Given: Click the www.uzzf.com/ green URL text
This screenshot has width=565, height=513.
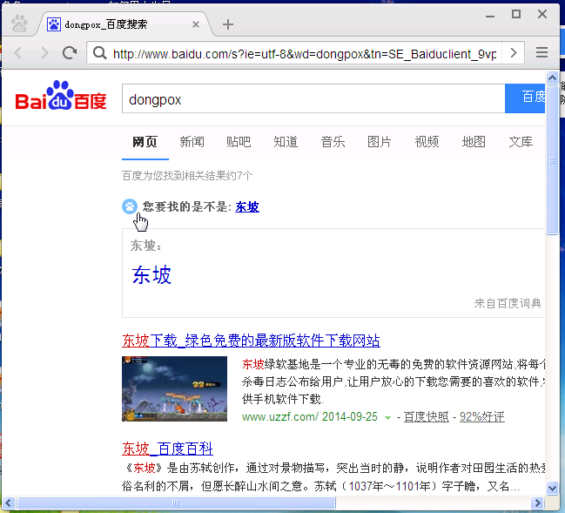Looking at the screenshot, I should point(280,417).
